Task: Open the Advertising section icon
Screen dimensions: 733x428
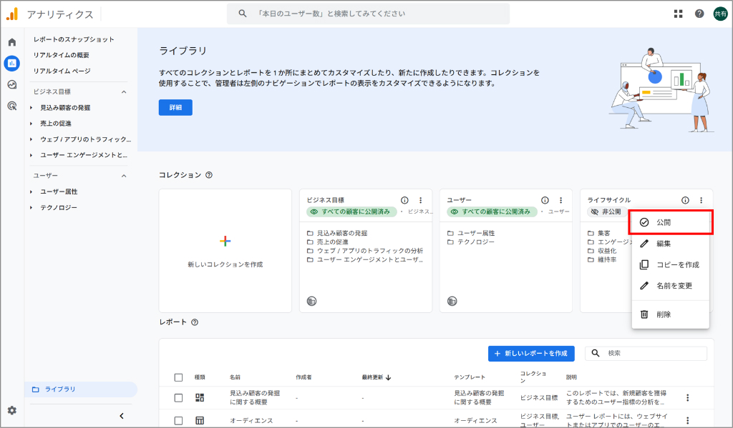Action: [x=11, y=106]
